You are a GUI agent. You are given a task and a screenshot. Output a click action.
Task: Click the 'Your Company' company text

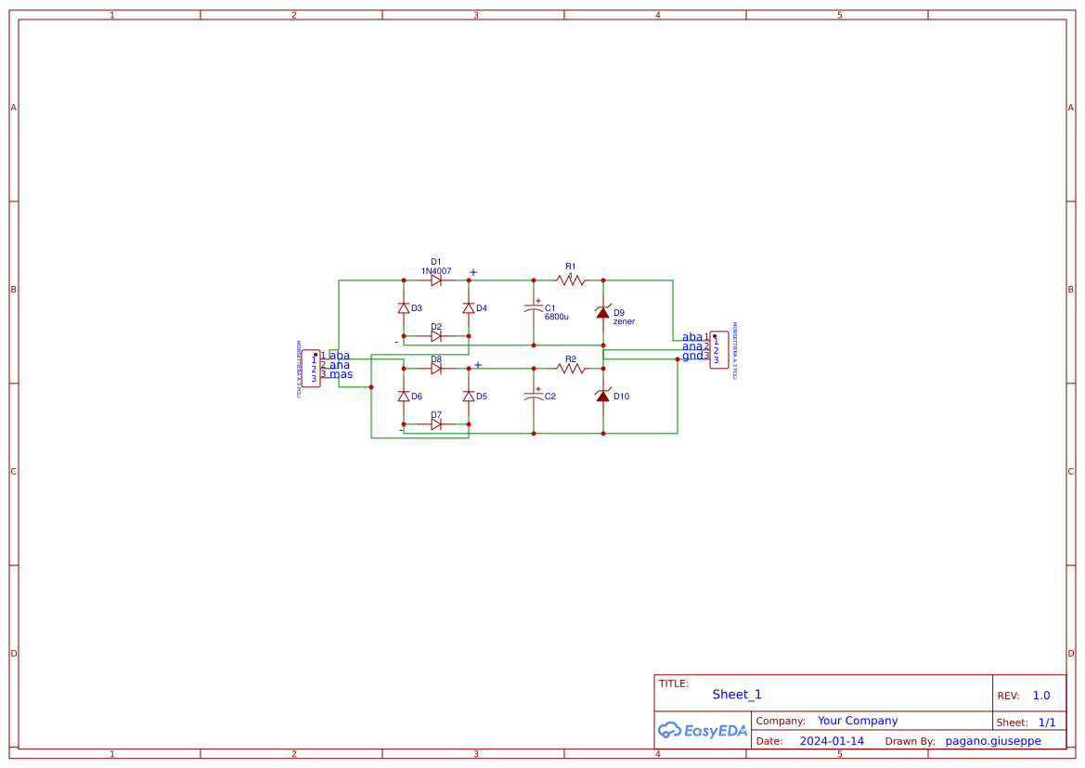[x=858, y=721]
